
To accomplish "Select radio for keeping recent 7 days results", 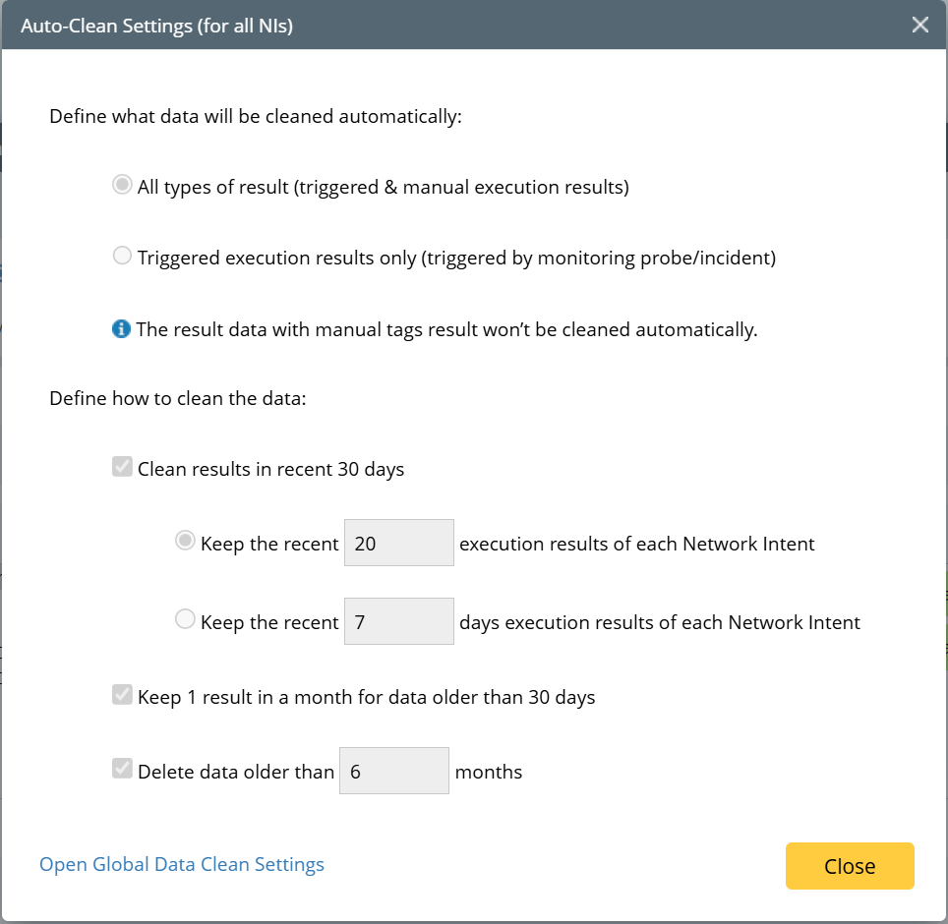I will coord(185,620).
